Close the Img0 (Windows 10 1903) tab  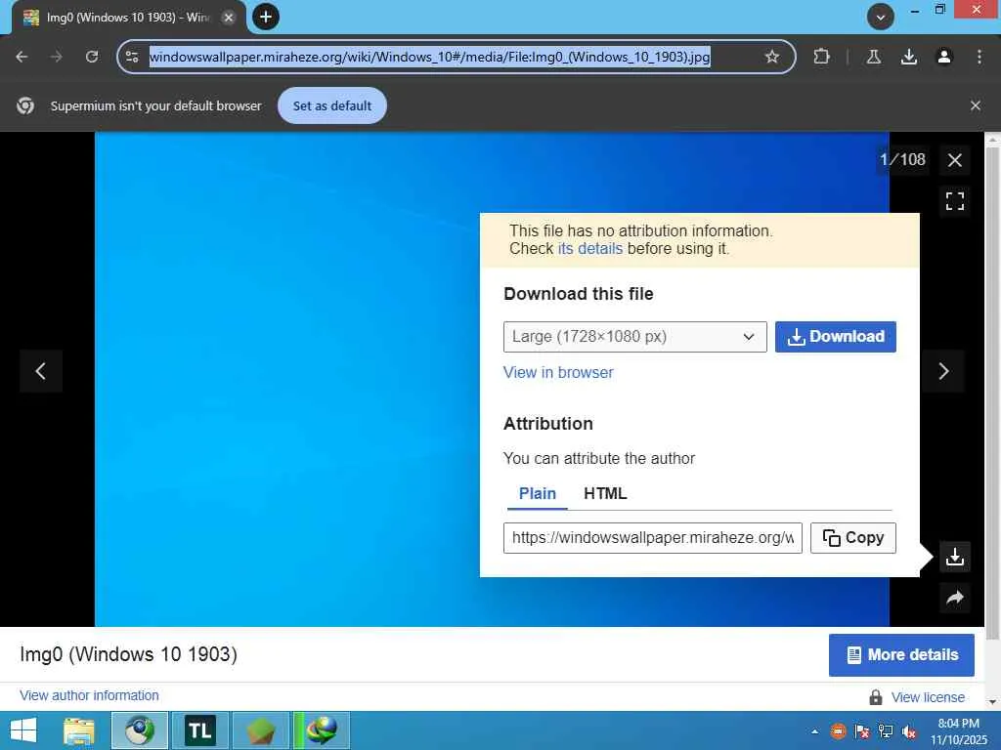228,18
